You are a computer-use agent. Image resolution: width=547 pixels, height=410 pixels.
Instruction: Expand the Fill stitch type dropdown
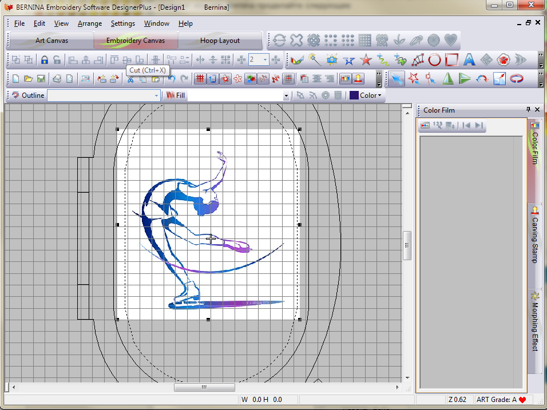286,96
